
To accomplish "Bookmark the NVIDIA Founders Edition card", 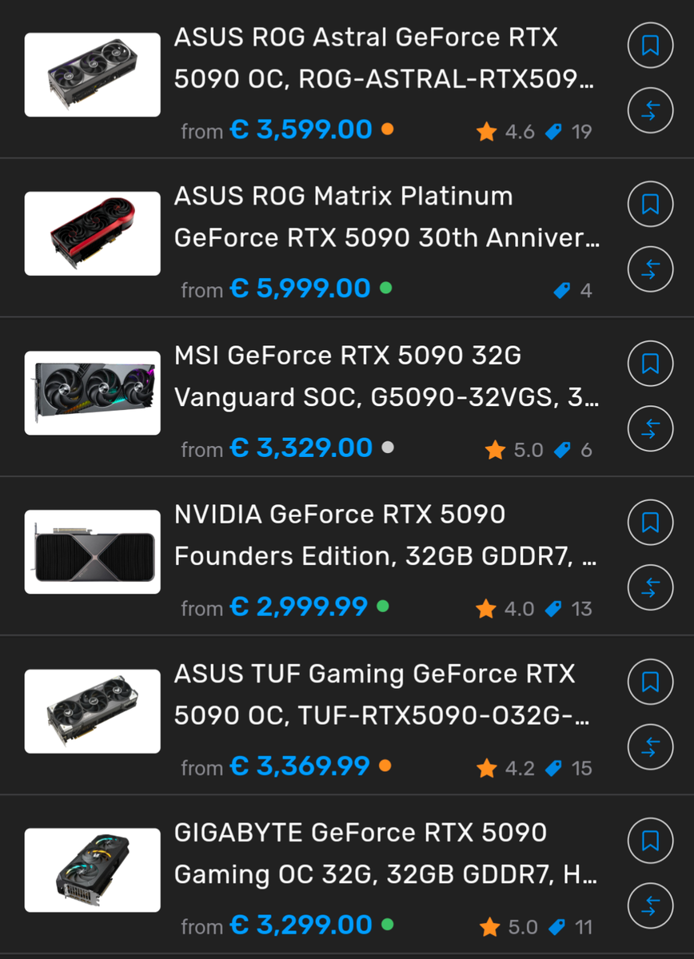I will pos(650,523).
